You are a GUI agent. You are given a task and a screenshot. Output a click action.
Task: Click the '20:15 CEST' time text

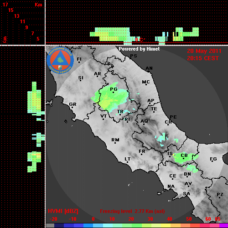pyautogui.click(x=203, y=58)
